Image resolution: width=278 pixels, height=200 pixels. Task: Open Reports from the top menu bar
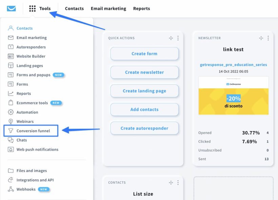tap(141, 8)
